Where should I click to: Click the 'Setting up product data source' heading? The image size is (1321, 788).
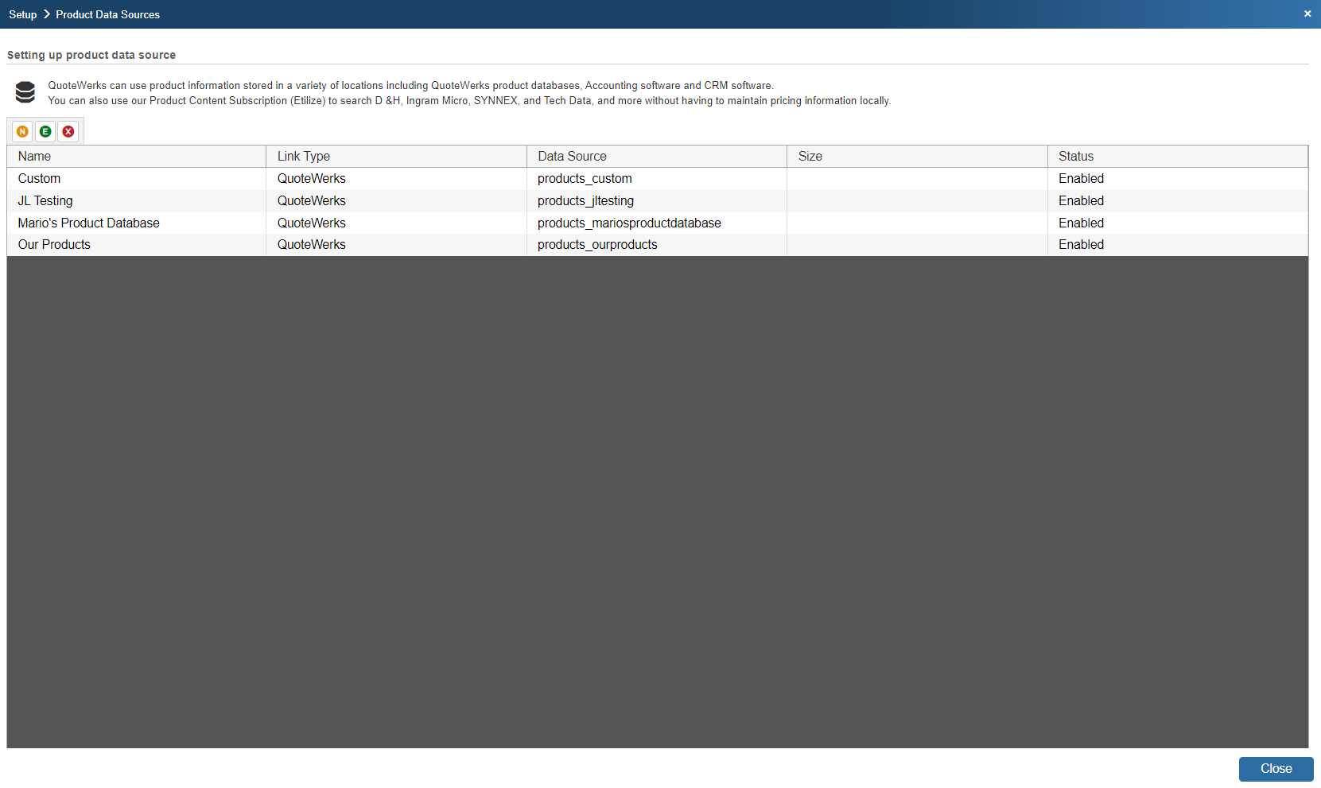pyautogui.click(x=91, y=55)
